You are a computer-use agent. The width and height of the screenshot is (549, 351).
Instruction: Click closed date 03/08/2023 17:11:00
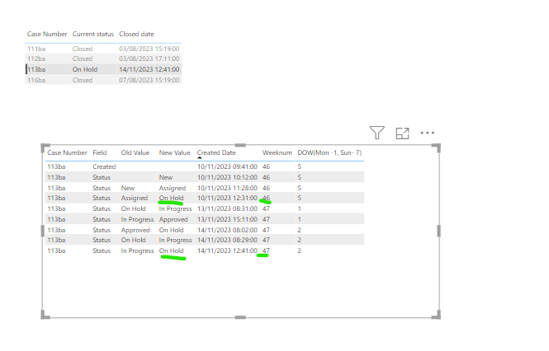point(149,58)
